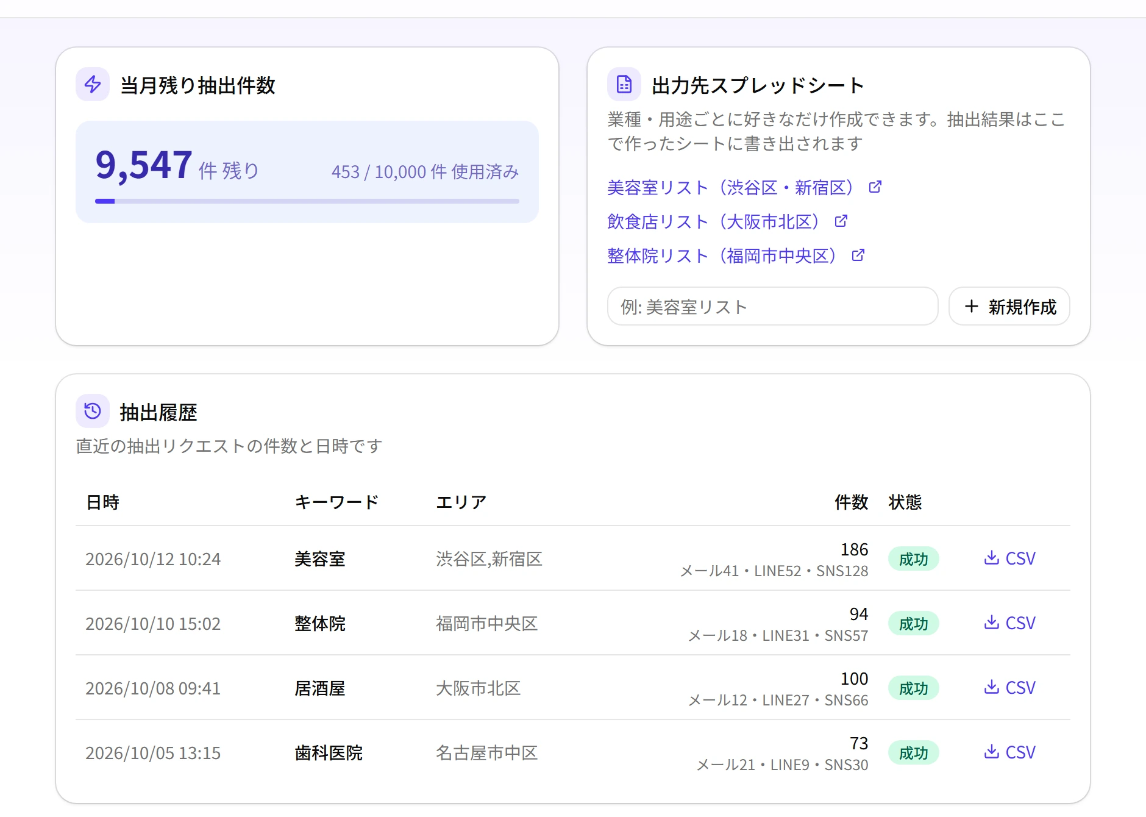
Task: Click the 渋谷区,新宿区 area cell
Action: point(489,559)
